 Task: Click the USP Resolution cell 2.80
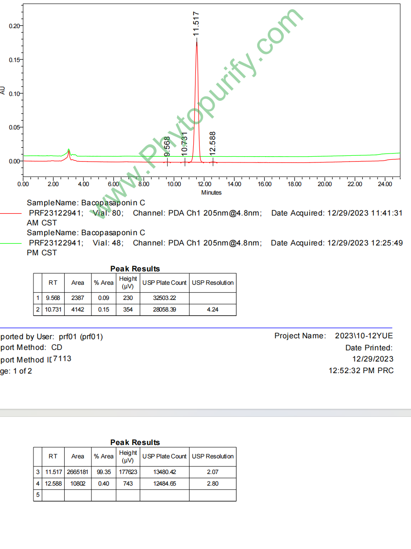tap(213, 483)
